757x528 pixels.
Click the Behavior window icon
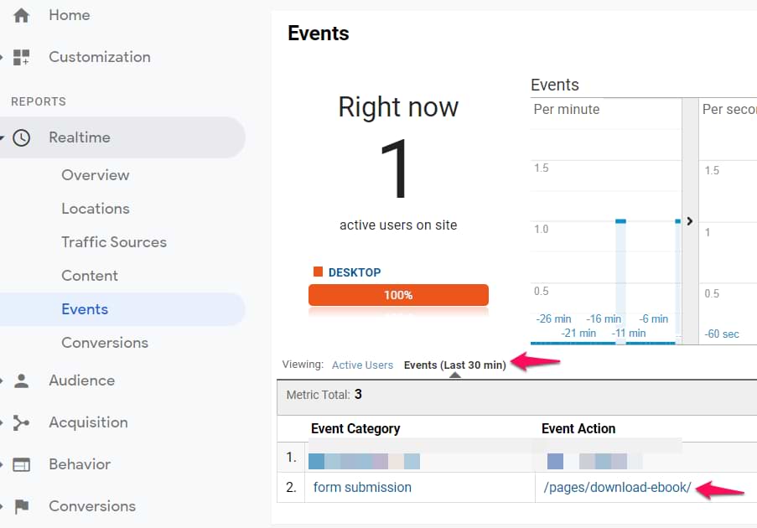(22, 464)
